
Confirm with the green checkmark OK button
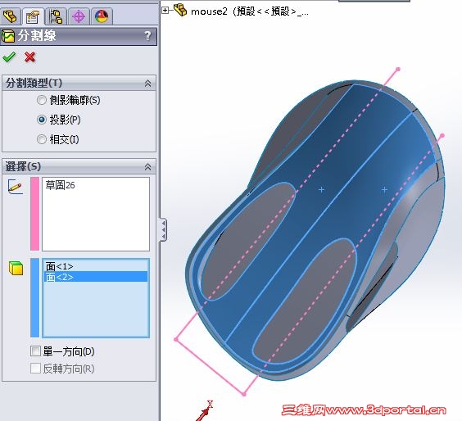click(x=9, y=57)
